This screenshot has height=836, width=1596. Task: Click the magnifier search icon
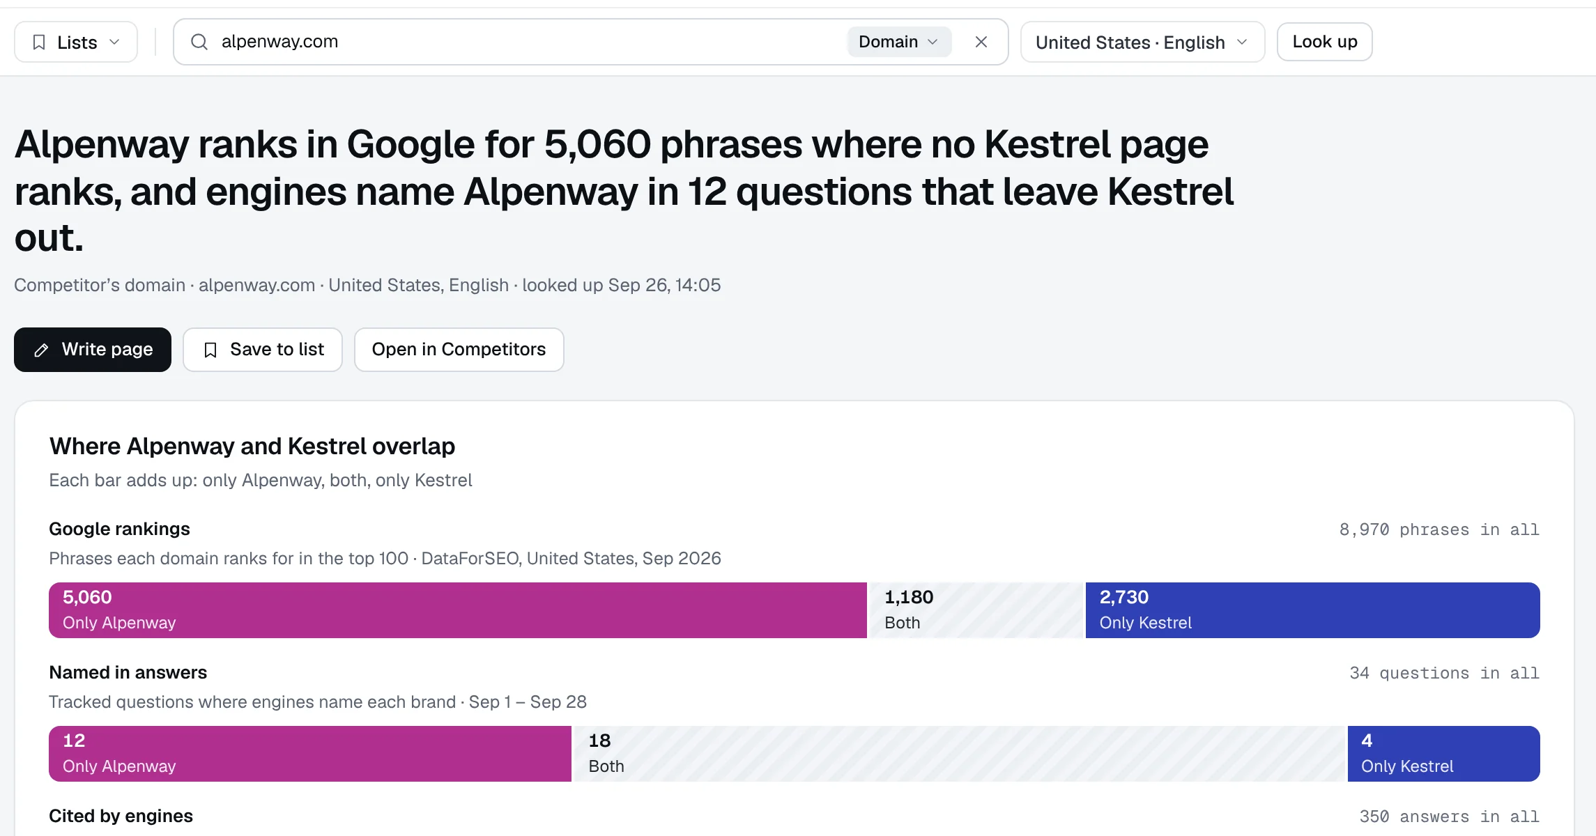[199, 42]
